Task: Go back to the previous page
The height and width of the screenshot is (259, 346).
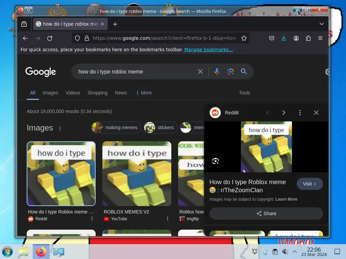Action: click(25, 38)
